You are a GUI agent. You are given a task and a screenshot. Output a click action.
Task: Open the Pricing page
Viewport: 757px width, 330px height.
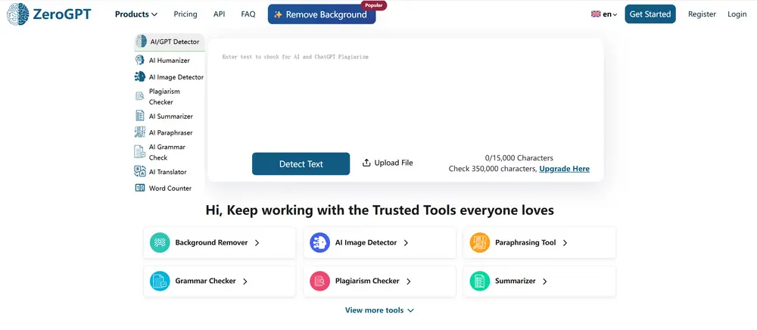coord(185,14)
